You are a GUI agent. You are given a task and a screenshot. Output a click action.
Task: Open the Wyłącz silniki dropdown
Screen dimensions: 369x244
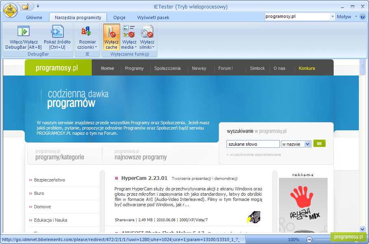click(x=147, y=37)
